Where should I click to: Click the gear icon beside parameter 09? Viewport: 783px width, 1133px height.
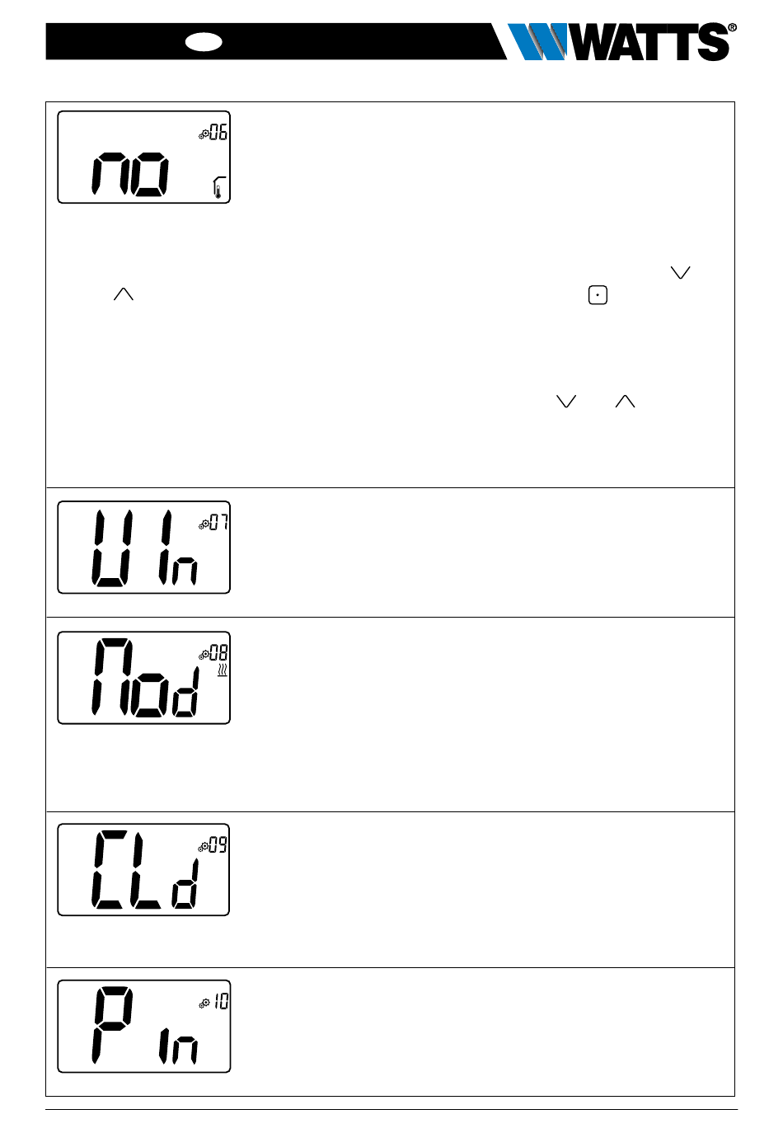click(204, 846)
